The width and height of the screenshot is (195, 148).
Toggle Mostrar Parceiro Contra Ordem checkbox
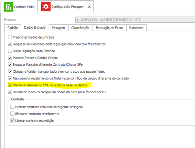click(10, 57)
